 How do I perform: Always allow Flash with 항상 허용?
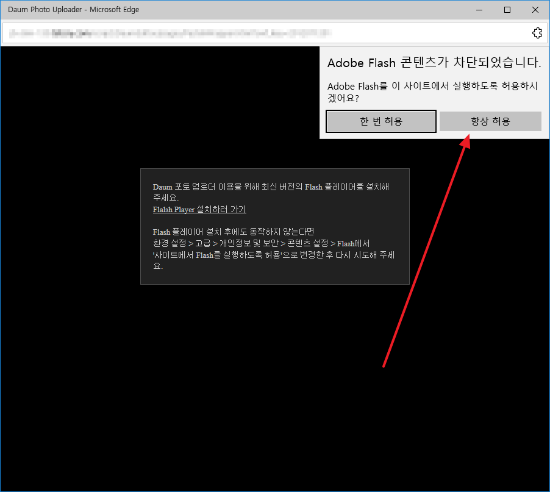pos(490,121)
